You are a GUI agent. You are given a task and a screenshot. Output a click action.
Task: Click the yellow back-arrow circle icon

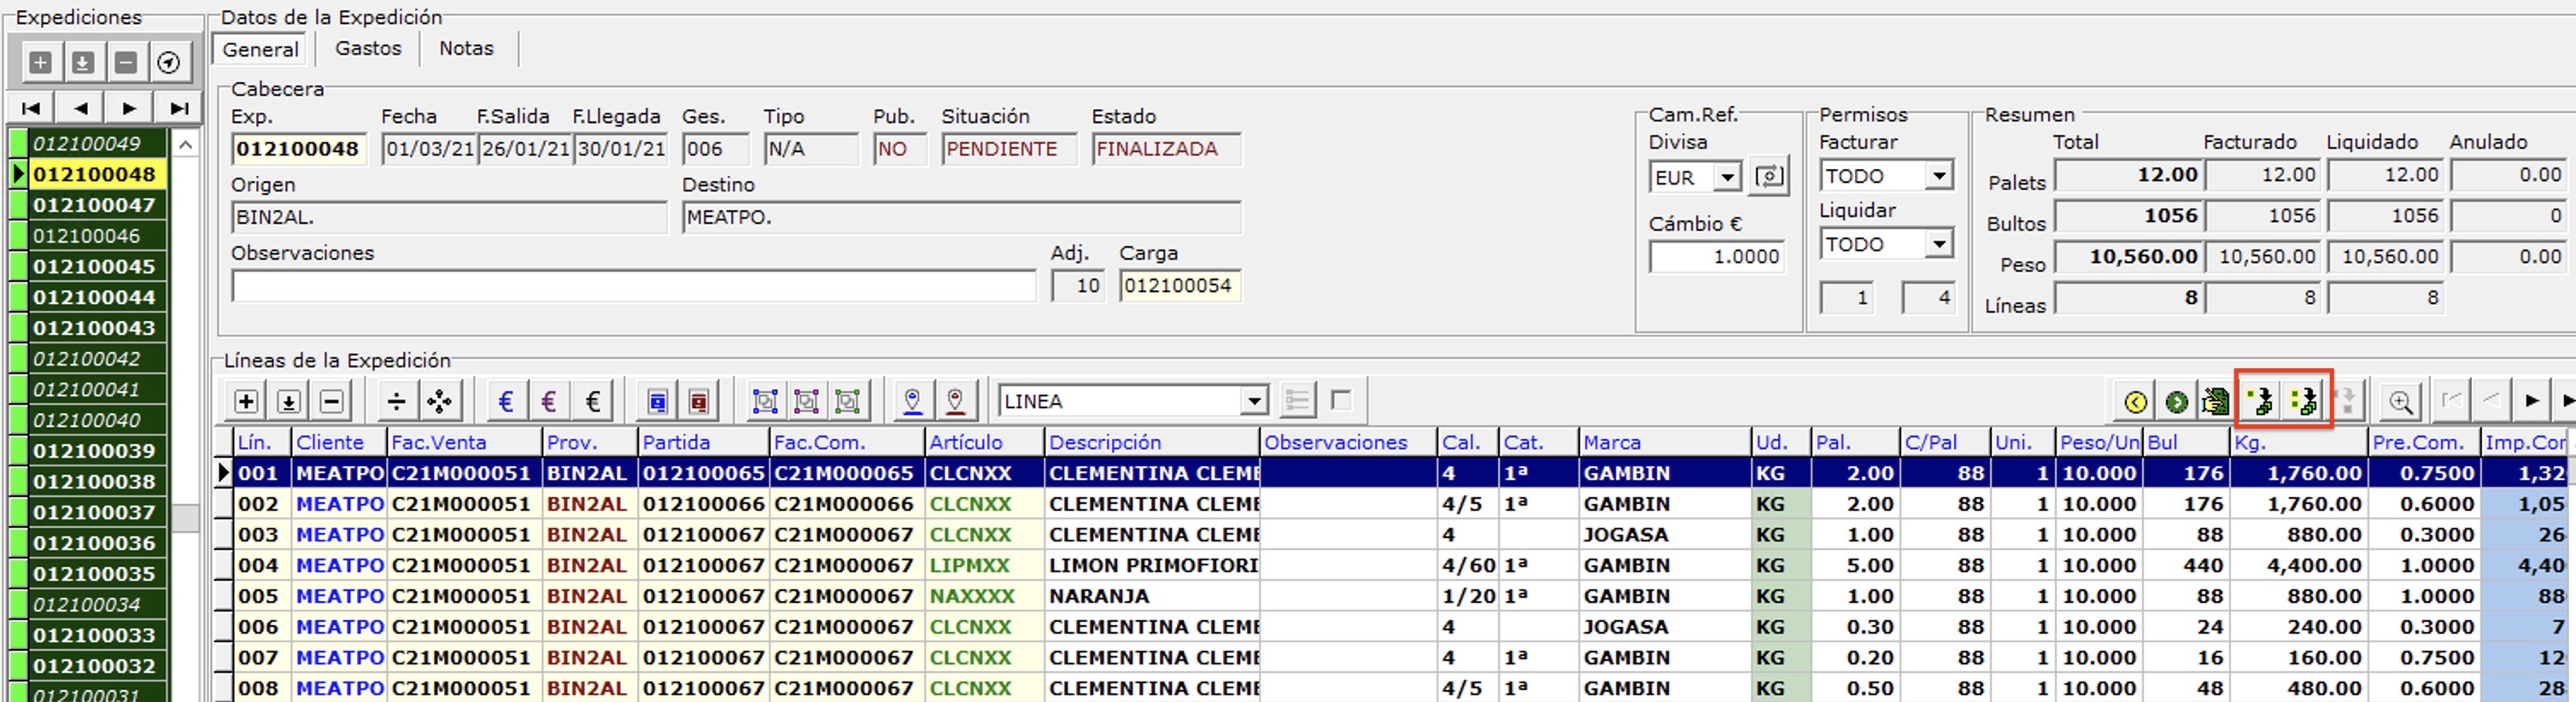2135,402
